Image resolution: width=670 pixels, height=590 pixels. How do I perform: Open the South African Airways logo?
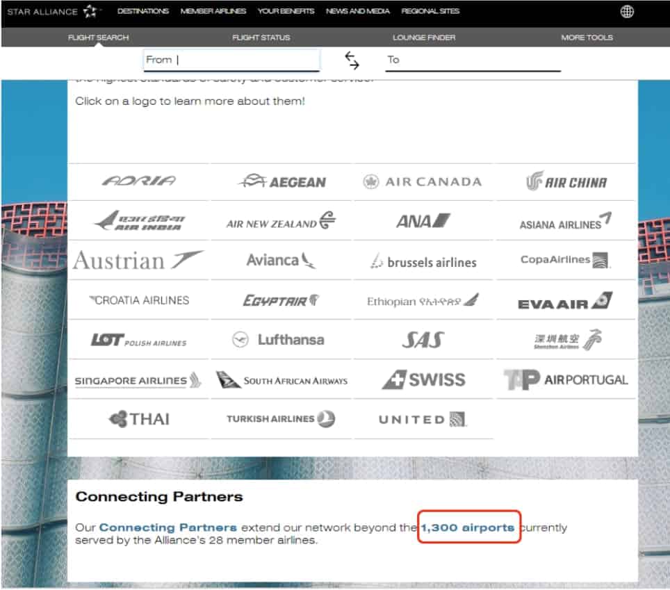pyautogui.click(x=281, y=380)
